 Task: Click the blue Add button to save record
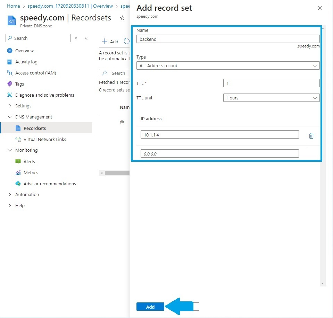150,307
